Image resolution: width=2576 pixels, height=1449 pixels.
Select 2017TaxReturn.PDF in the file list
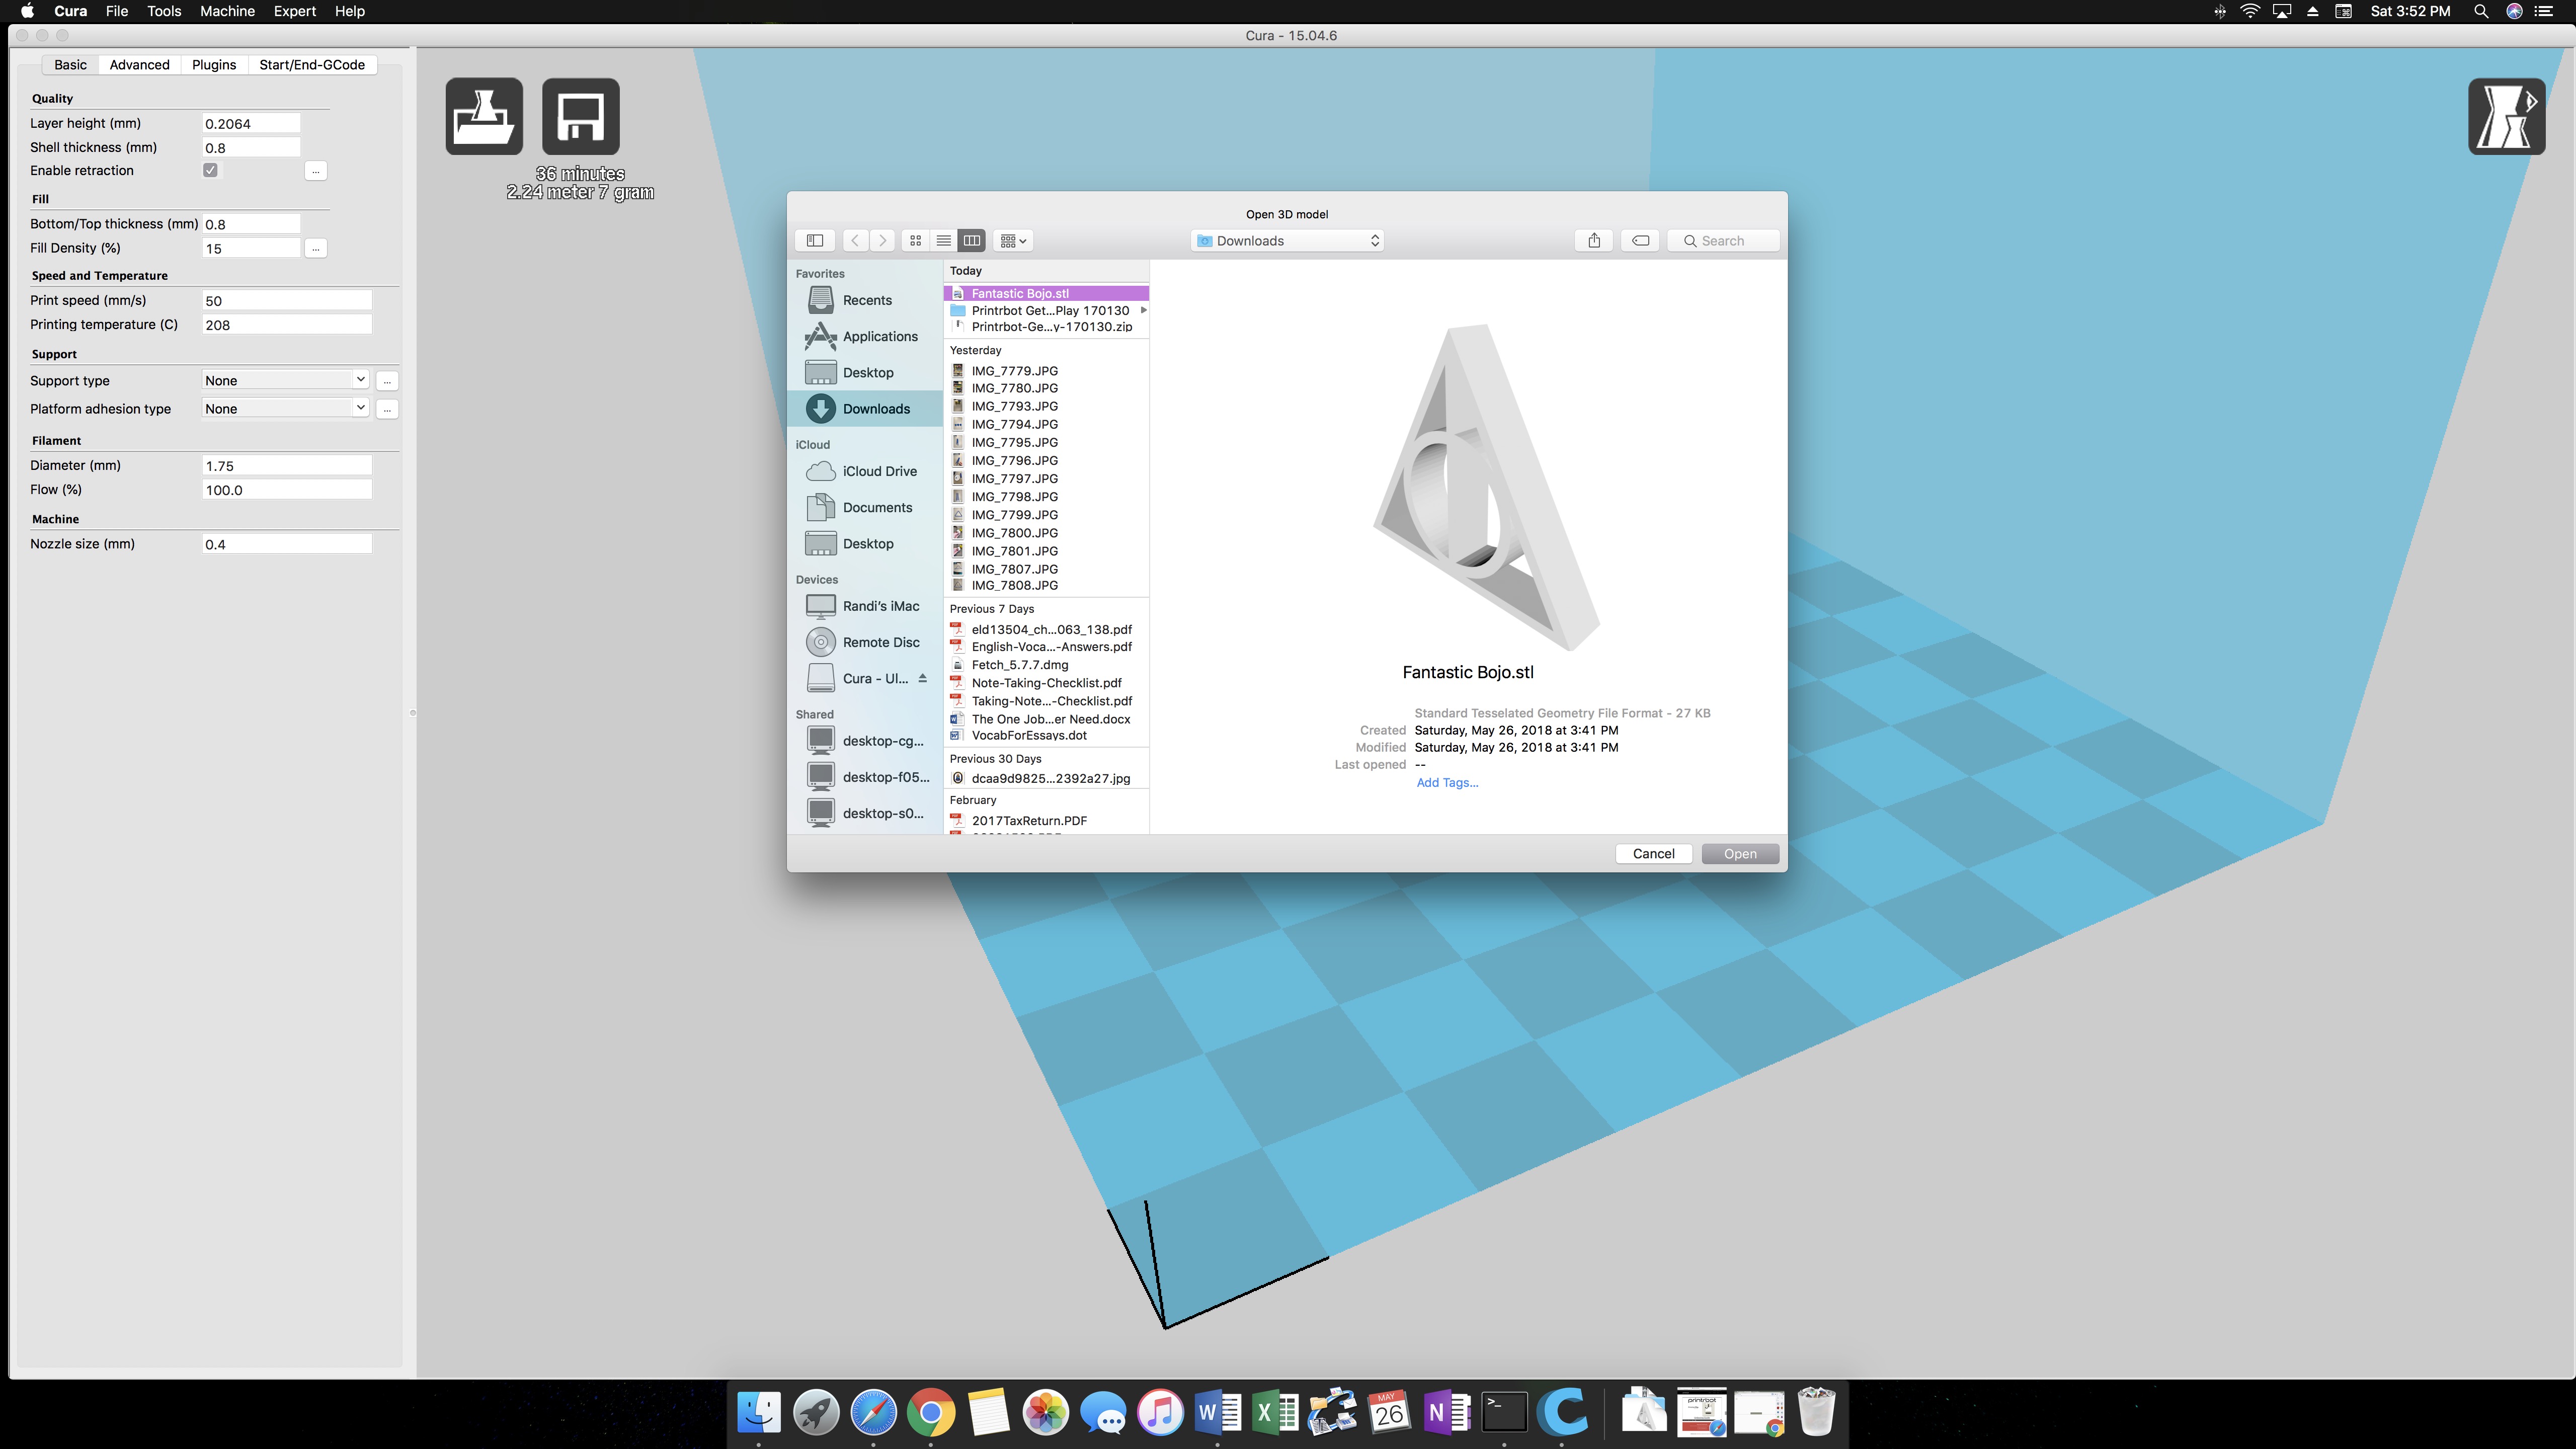[x=1046, y=821]
